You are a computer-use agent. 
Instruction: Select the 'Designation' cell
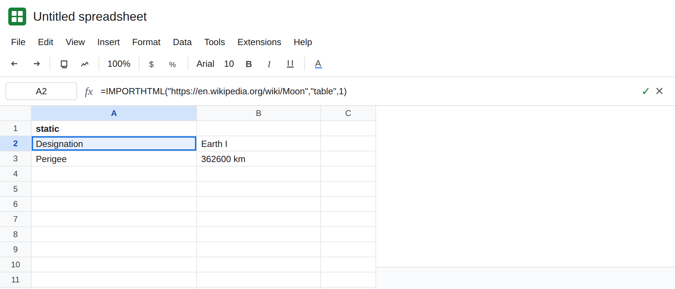(114, 143)
